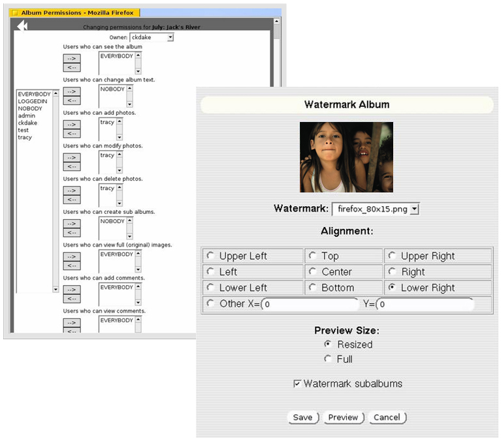Select admin in the all-users list
Viewport: 501px width, 441px height.
pyautogui.click(x=27, y=116)
